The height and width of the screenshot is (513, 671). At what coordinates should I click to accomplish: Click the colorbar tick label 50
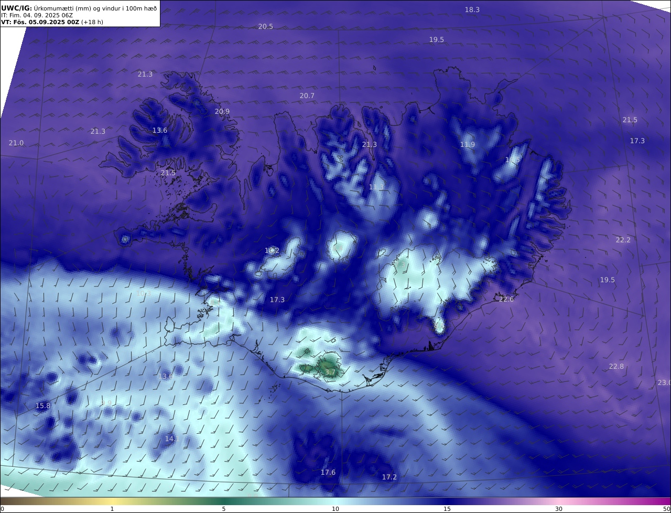[667, 509]
